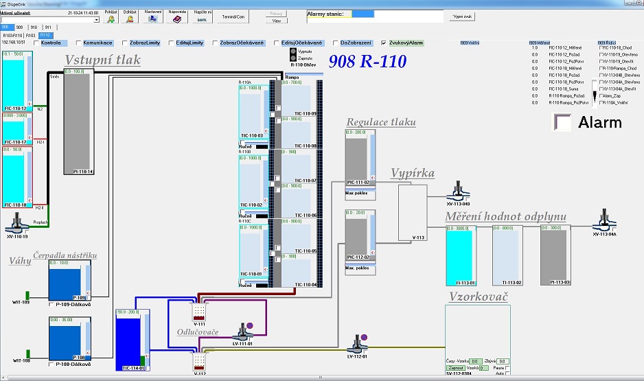Tick the large Alarm checkbox
The height and width of the screenshot is (381, 644).
[563, 122]
